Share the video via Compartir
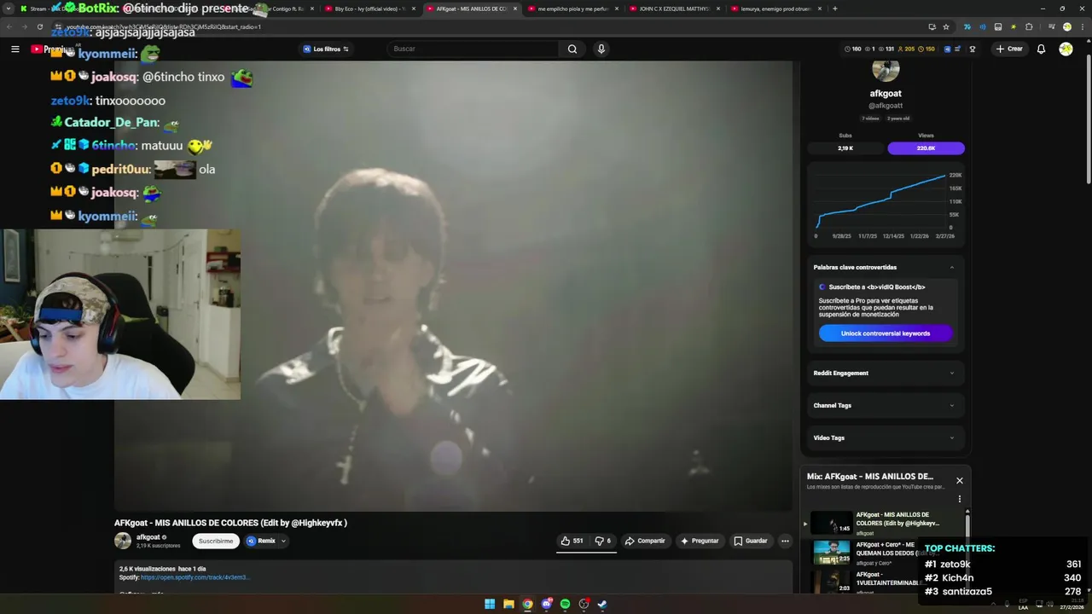The image size is (1092, 614). coord(645,541)
